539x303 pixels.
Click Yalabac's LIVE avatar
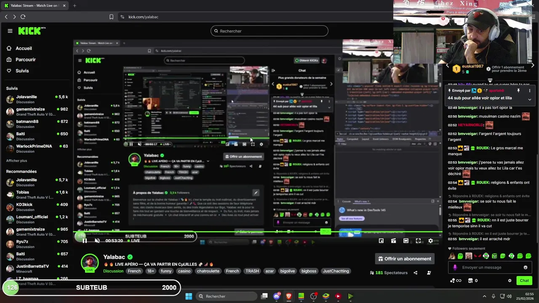tap(90, 263)
